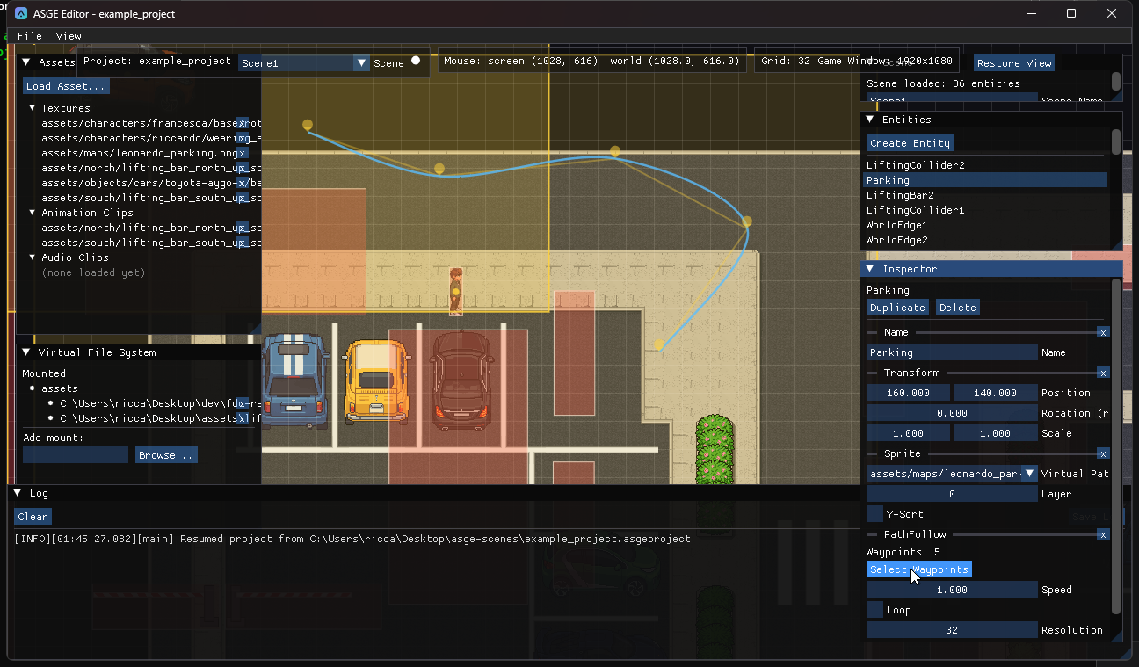The width and height of the screenshot is (1139, 667).
Task: Click the Load Asset... button
Action: 67,86
